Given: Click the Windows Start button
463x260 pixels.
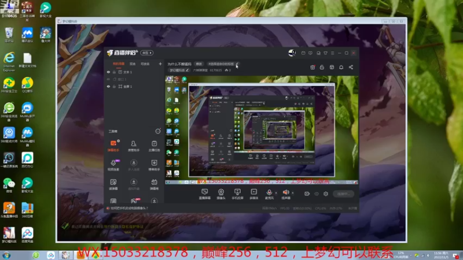Looking at the screenshot, I should pyautogui.click(x=6, y=255).
